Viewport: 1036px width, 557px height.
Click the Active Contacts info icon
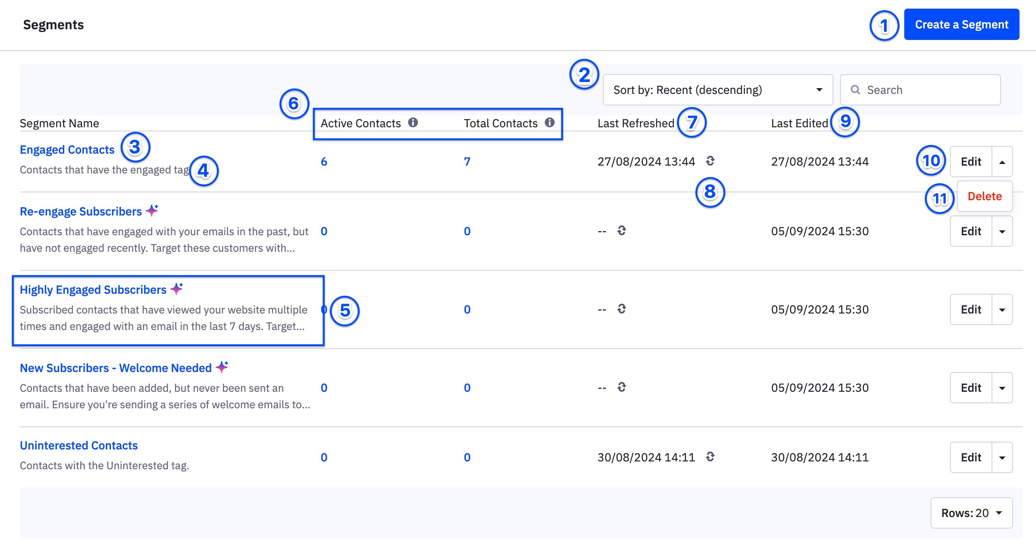[413, 122]
